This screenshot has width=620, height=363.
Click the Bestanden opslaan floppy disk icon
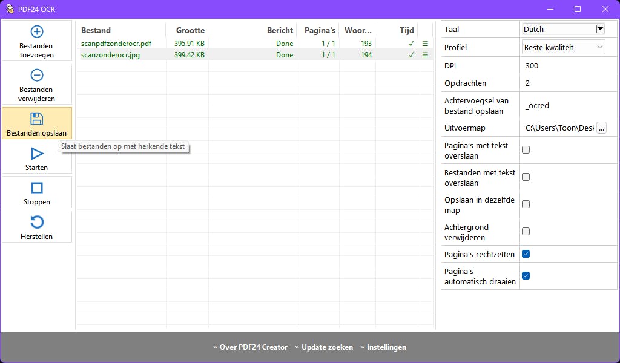37,119
